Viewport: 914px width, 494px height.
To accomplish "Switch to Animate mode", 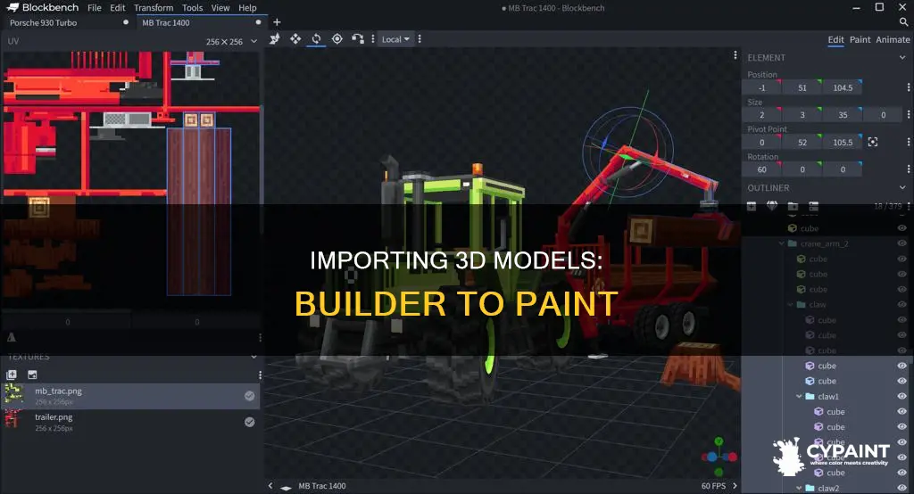I will pyautogui.click(x=893, y=39).
